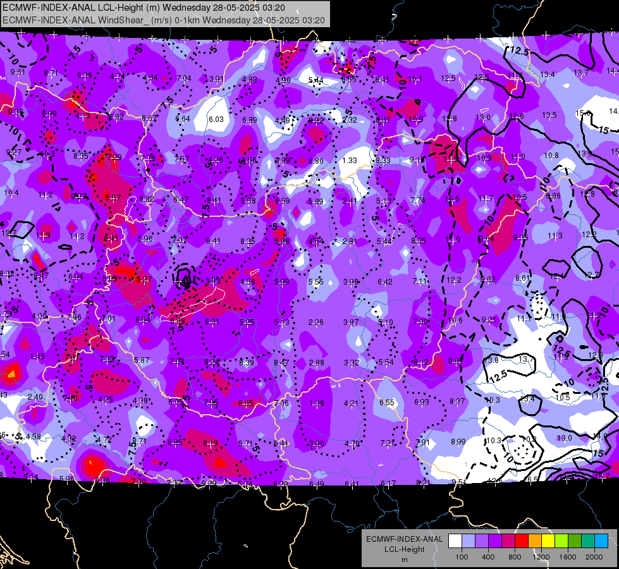
Task: Select the pale lavender legend swatch
Action: (x=469, y=541)
